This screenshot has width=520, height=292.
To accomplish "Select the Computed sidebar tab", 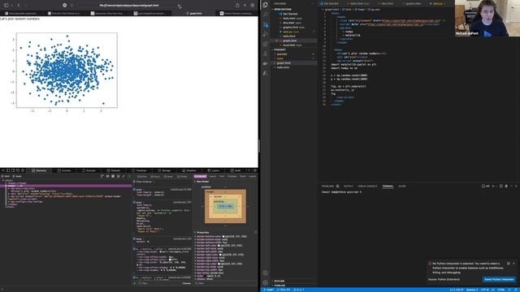I will point(200,177).
